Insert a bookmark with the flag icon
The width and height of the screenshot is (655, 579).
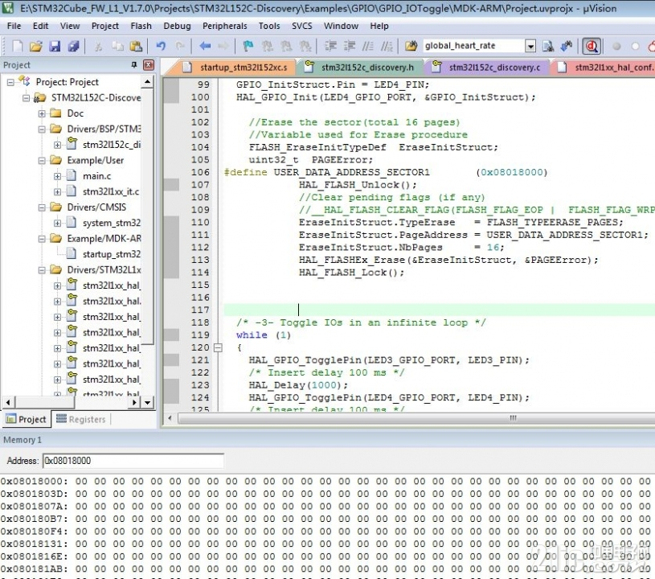pyautogui.click(x=248, y=46)
